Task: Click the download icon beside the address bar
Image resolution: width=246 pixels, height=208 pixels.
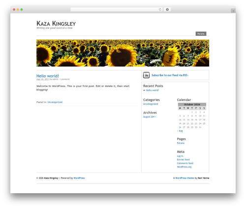Action: point(167,9)
